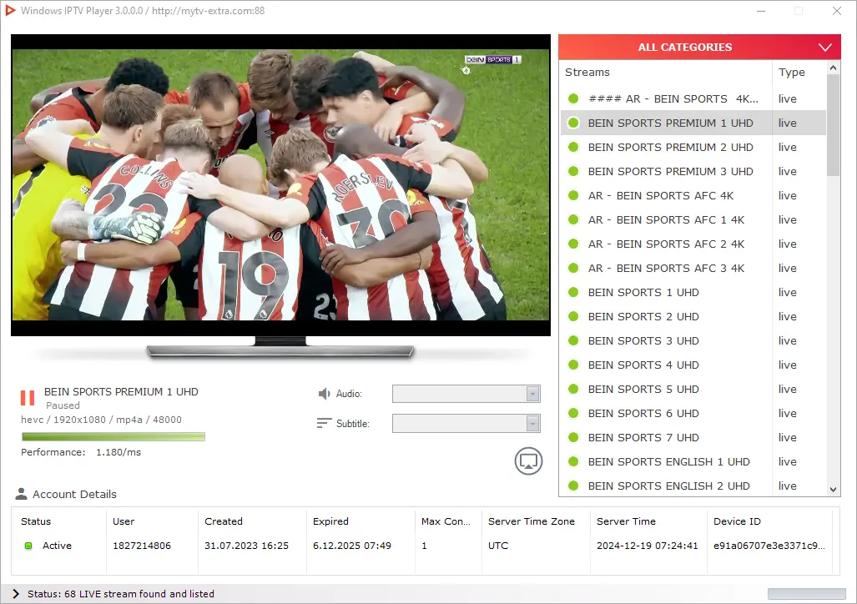Select BEIN SPORTS ENGLISH 2 UHD stream
Viewport: 857px width, 604px height.
tap(693, 486)
